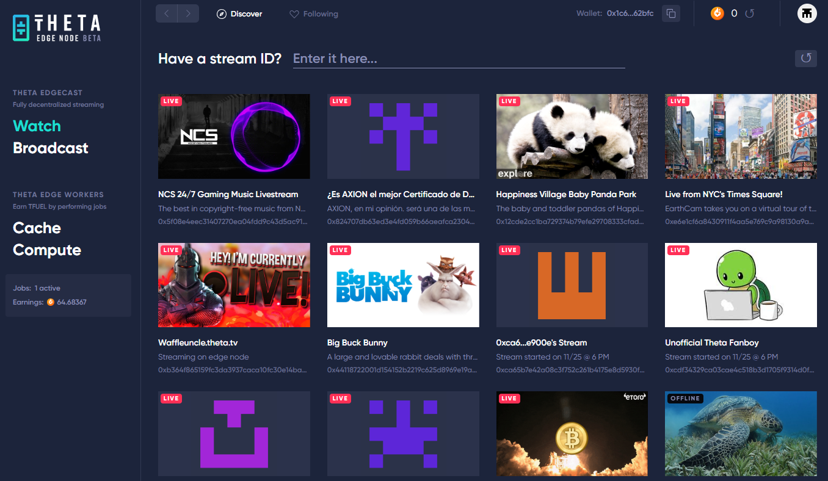This screenshot has height=481, width=828.
Task: Open the orange-logo 0xca6 stream thumbnail
Action: pyautogui.click(x=572, y=285)
